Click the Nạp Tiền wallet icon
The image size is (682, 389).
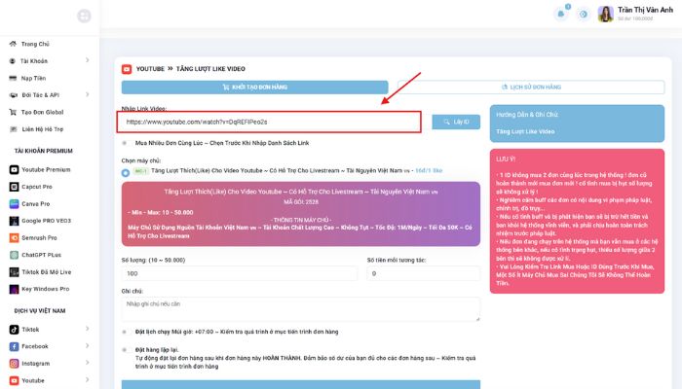pos(13,78)
